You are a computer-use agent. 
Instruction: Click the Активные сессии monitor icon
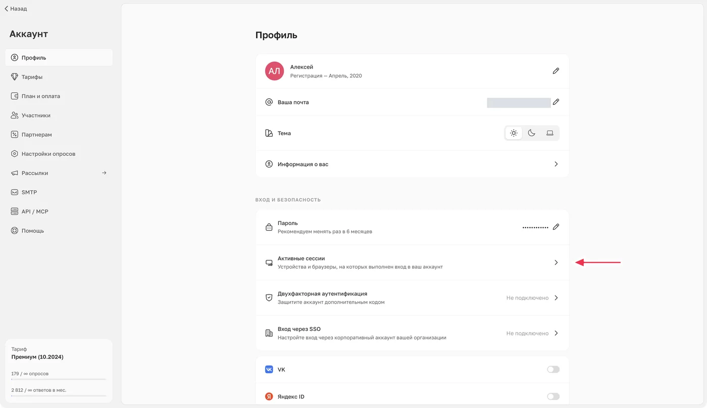click(x=269, y=263)
